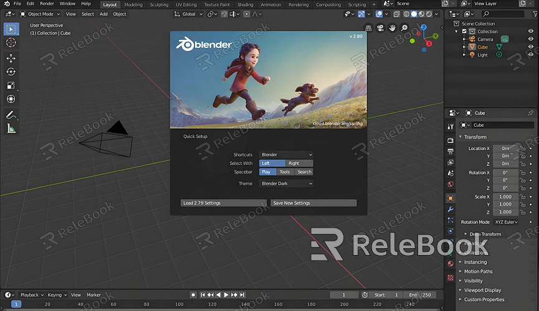The width and height of the screenshot is (539, 311).
Task: Open the Object Mode dropdown
Action: pyautogui.click(x=41, y=14)
